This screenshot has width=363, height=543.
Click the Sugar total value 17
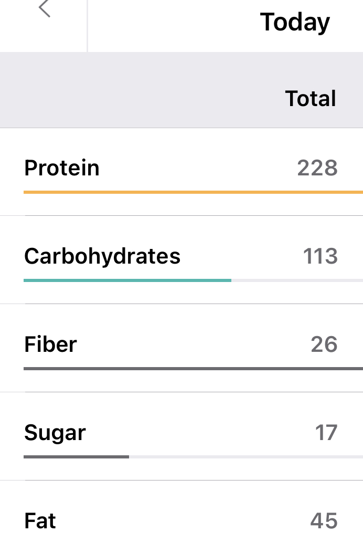(x=326, y=433)
